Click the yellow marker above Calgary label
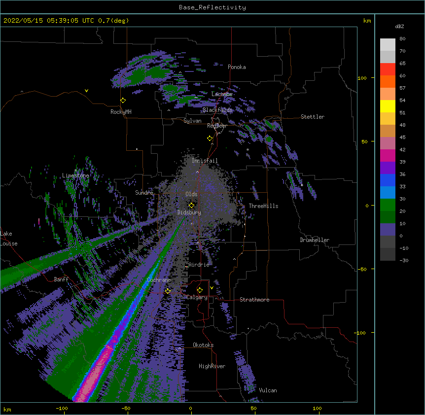 (x=200, y=290)
